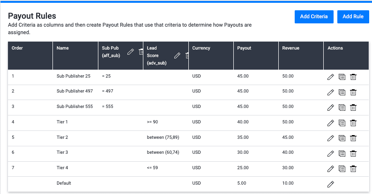Duplicate the Tier 2 rule
Image resolution: width=372 pixels, height=194 pixels.
(x=342, y=138)
